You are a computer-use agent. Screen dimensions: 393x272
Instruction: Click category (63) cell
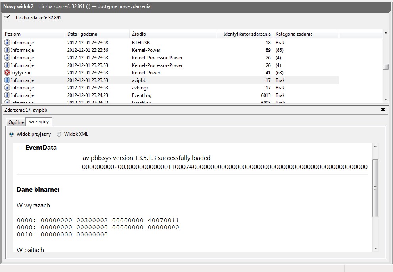pos(280,72)
